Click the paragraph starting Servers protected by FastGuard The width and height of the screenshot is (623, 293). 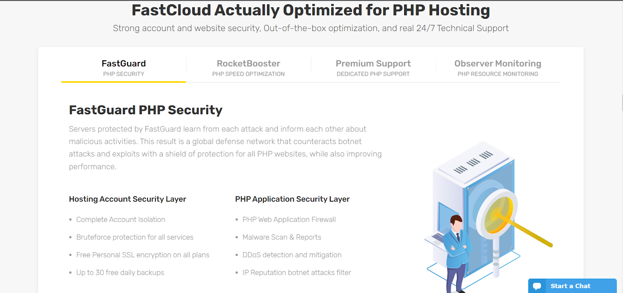click(x=225, y=148)
